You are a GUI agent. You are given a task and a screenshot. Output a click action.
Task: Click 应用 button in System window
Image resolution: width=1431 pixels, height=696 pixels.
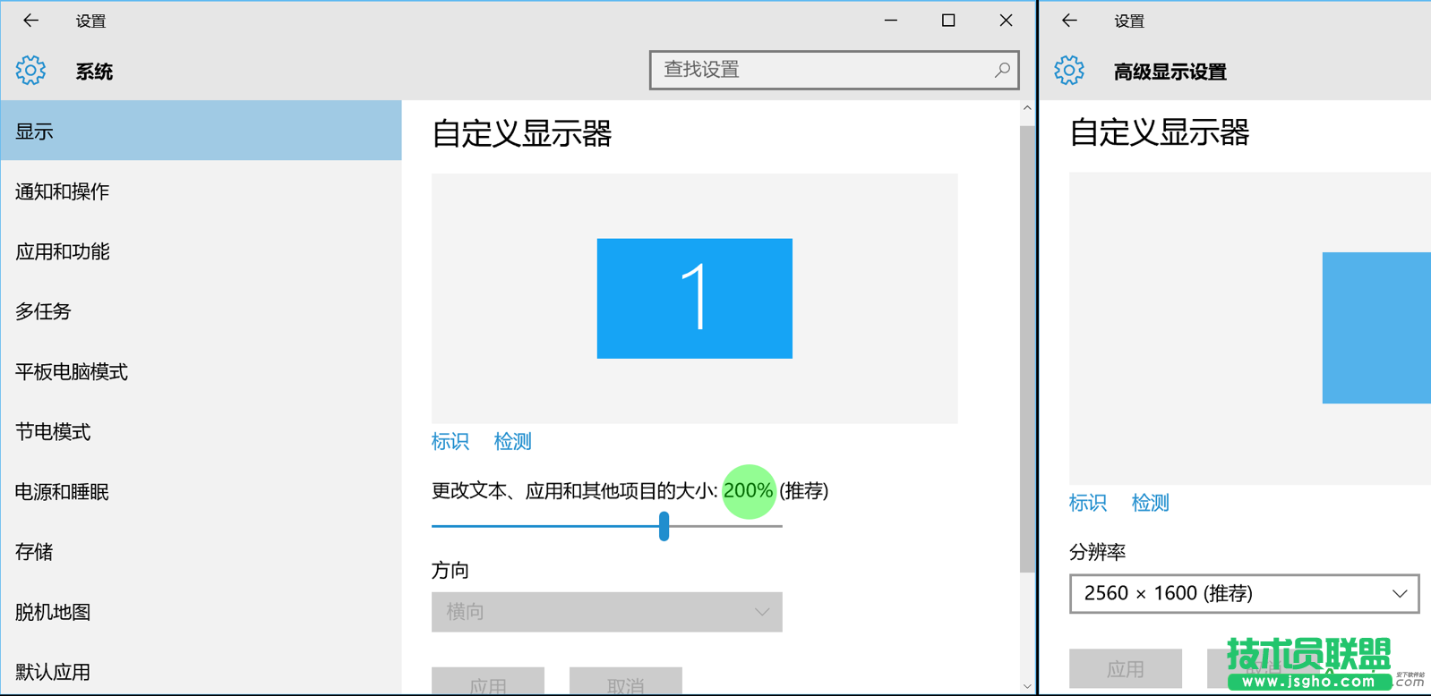[x=488, y=682]
